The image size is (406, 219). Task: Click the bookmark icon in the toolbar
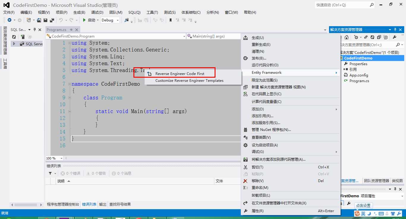[170, 20]
